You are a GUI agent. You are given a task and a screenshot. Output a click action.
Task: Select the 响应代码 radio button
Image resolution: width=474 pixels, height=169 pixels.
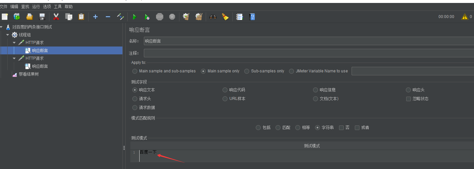tap(225, 90)
